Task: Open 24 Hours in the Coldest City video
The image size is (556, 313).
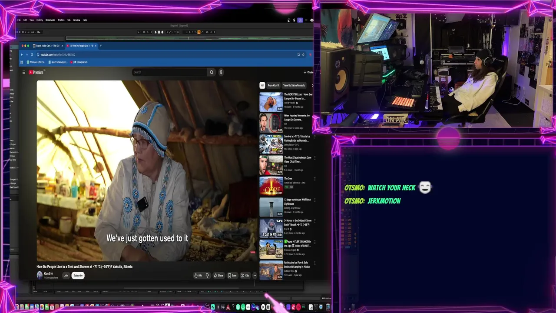Action: (x=271, y=228)
